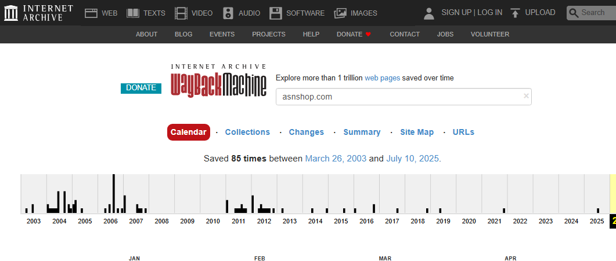Select year 2012 on the timeline

tap(264, 222)
